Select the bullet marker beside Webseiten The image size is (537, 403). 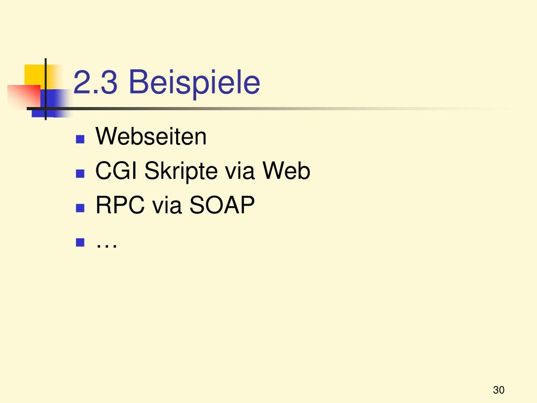(80, 139)
